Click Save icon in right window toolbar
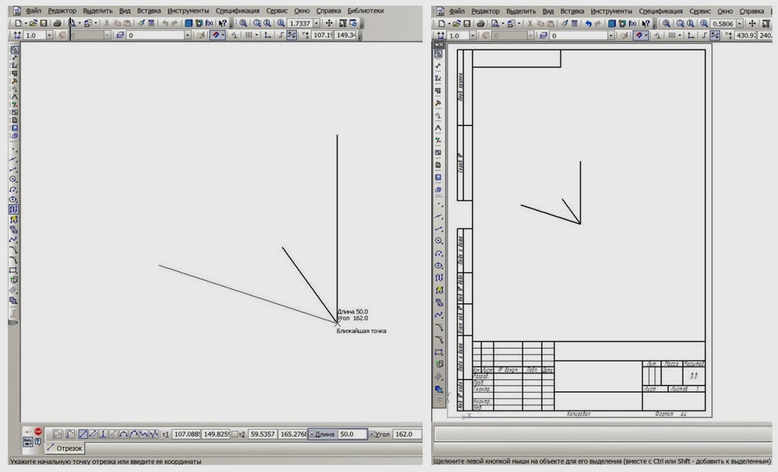The height and width of the screenshot is (472, 778). 467,23
